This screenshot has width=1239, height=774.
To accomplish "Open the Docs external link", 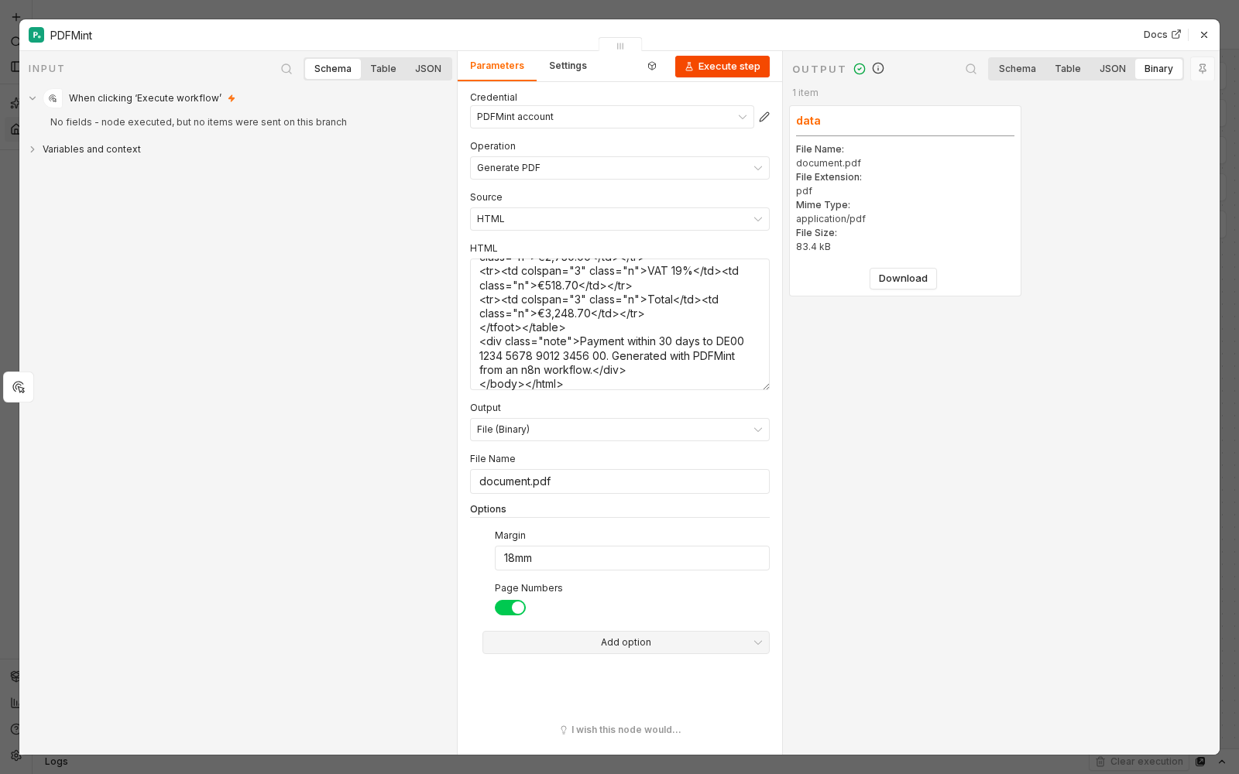I will (1162, 35).
